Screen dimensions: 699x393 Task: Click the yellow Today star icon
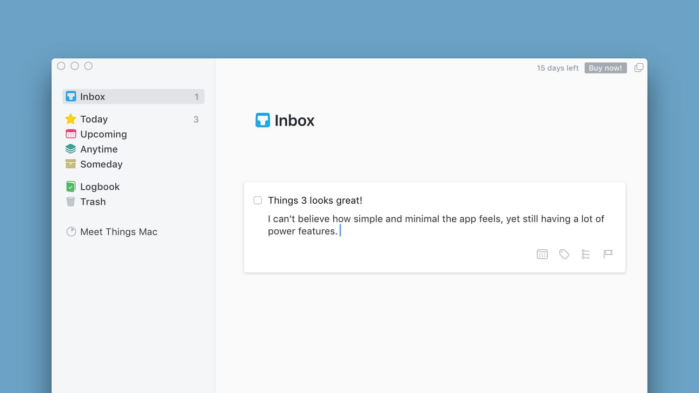tap(70, 119)
